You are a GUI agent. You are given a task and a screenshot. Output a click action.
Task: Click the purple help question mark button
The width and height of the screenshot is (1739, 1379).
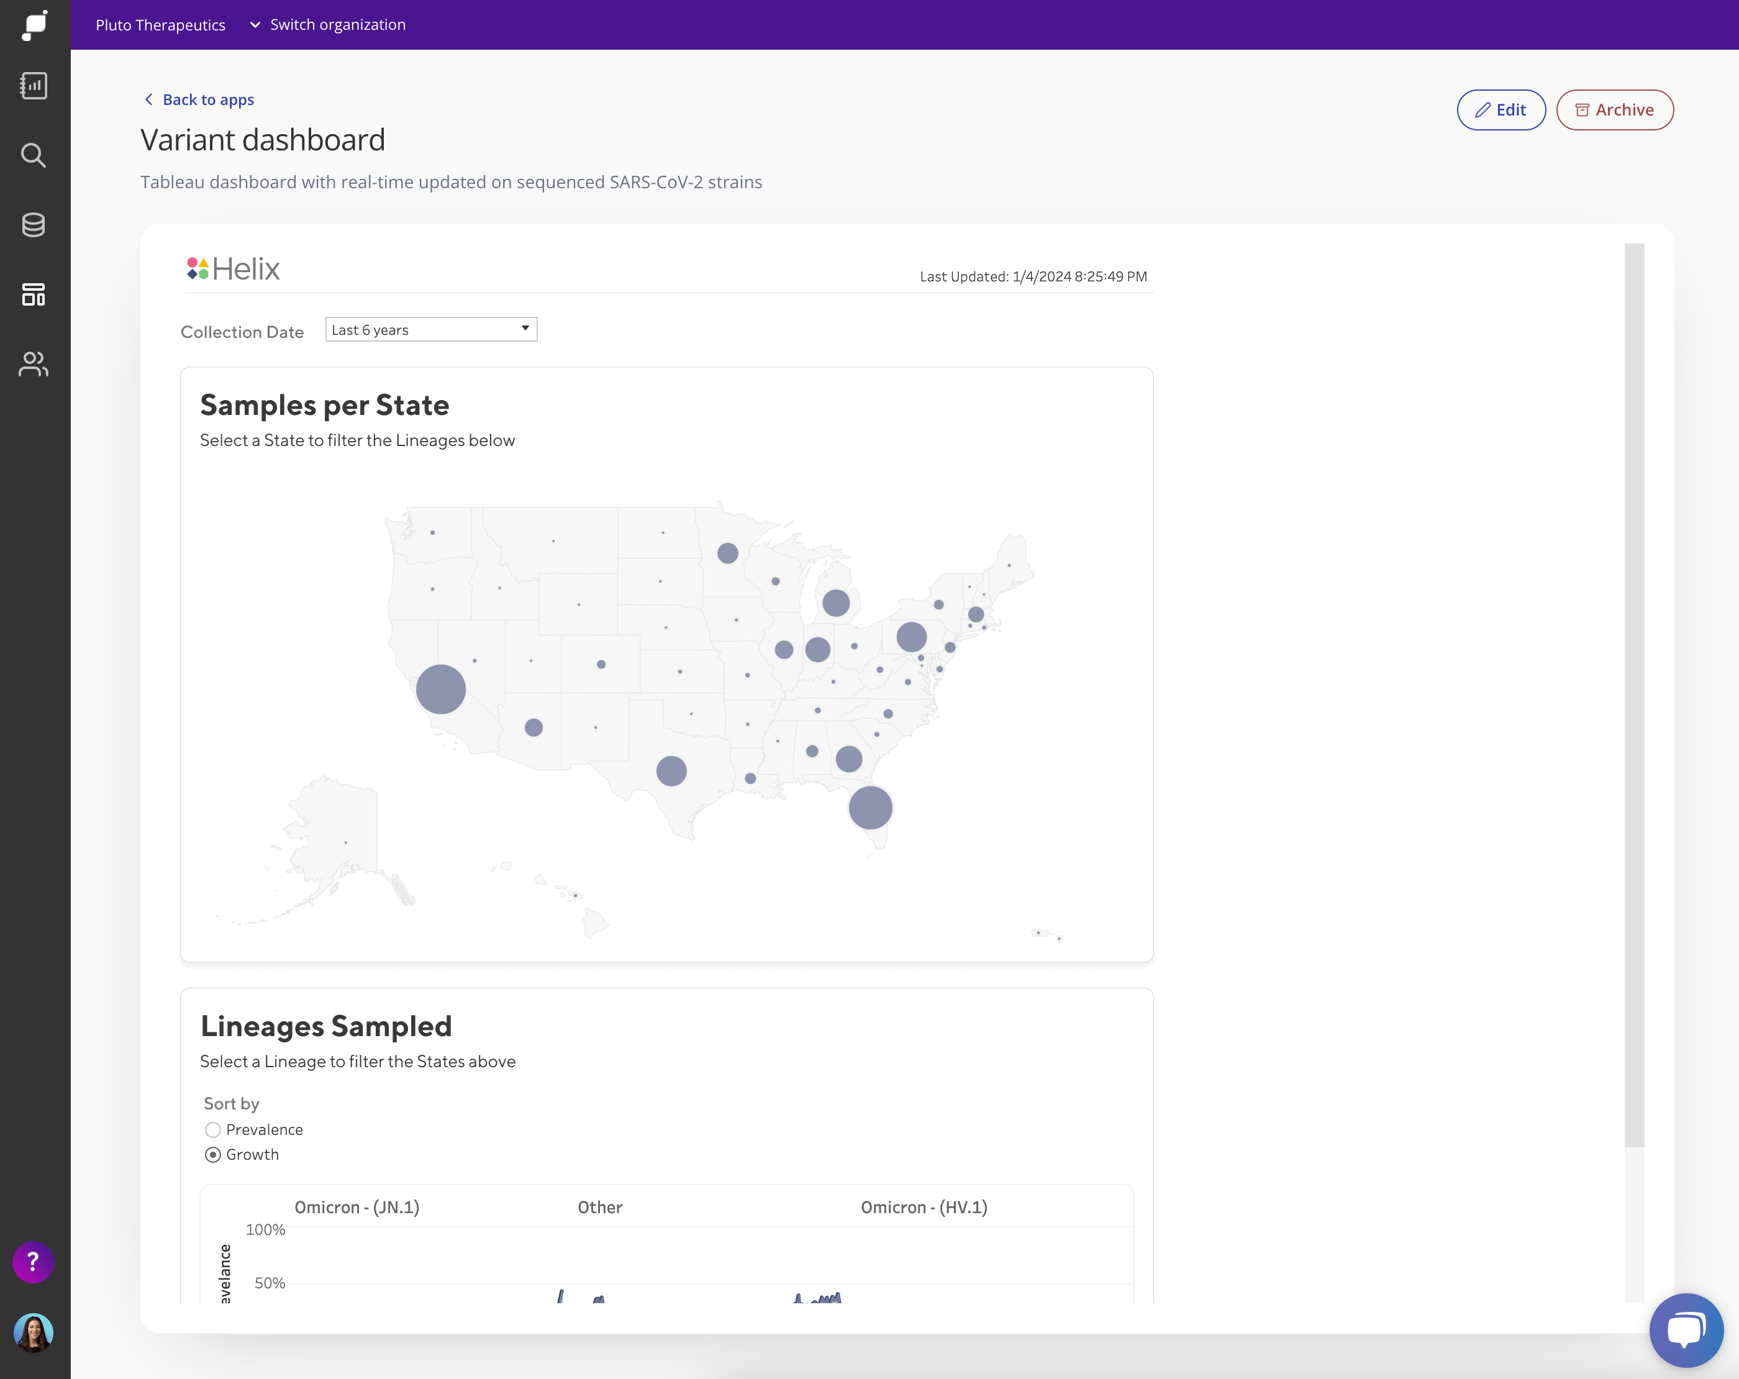(33, 1261)
